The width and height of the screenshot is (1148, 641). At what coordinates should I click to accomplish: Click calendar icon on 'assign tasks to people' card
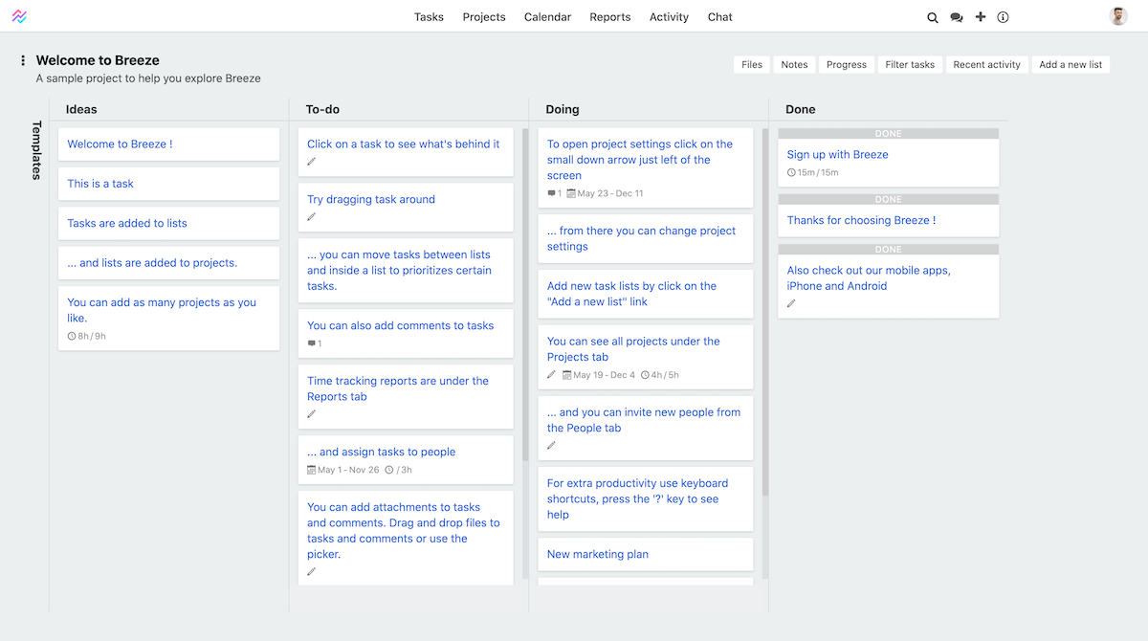point(312,470)
